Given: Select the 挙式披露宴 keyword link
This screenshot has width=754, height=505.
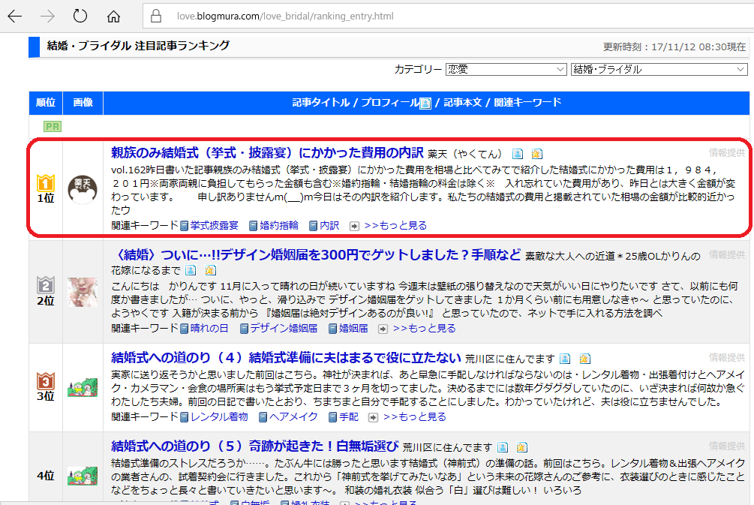Looking at the screenshot, I should click(214, 226).
